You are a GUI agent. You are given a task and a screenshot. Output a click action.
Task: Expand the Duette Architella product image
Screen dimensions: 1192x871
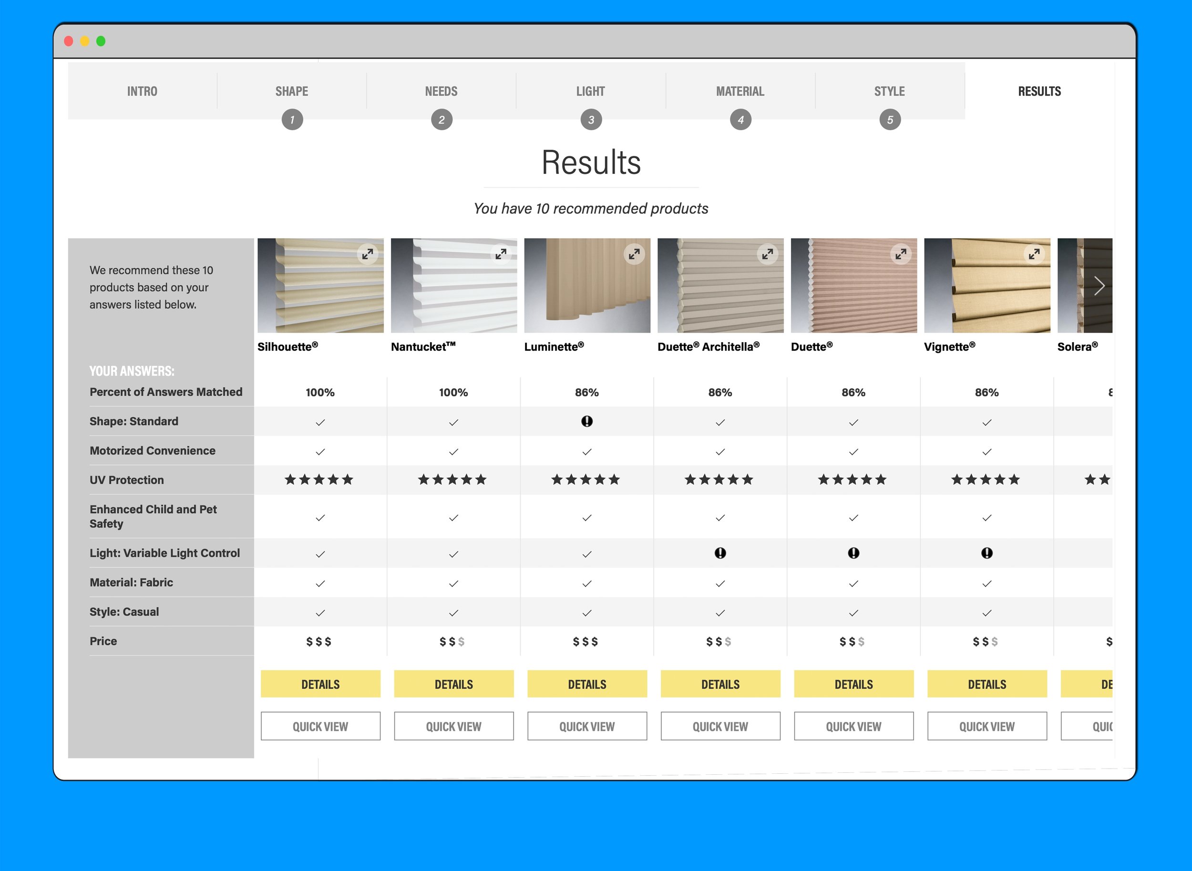(x=767, y=254)
